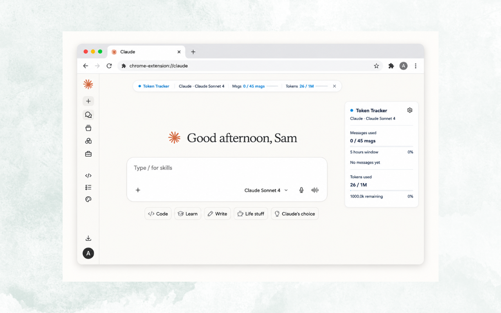
Task: Click the attach plus icon in the composer
Action: tap(138, 190)
